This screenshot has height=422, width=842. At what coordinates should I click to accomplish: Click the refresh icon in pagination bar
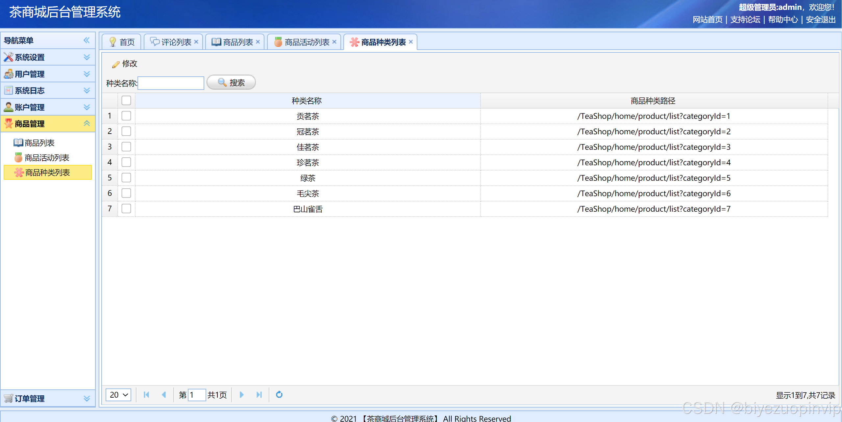click(x=279, y=394)
